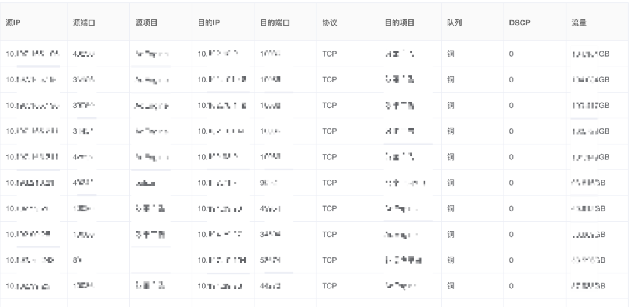Click the 源IP column header

pyautogui.click(x=13, y=23)
